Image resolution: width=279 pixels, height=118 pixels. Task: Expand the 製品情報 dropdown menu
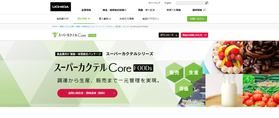84,19
